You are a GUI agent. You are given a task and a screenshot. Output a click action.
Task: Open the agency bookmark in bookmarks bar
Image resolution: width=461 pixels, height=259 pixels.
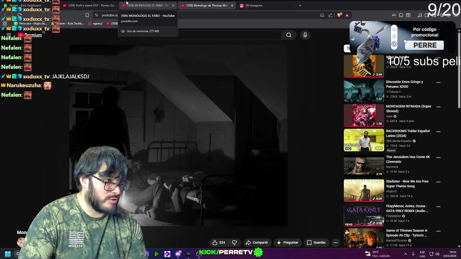pos(95,23)
